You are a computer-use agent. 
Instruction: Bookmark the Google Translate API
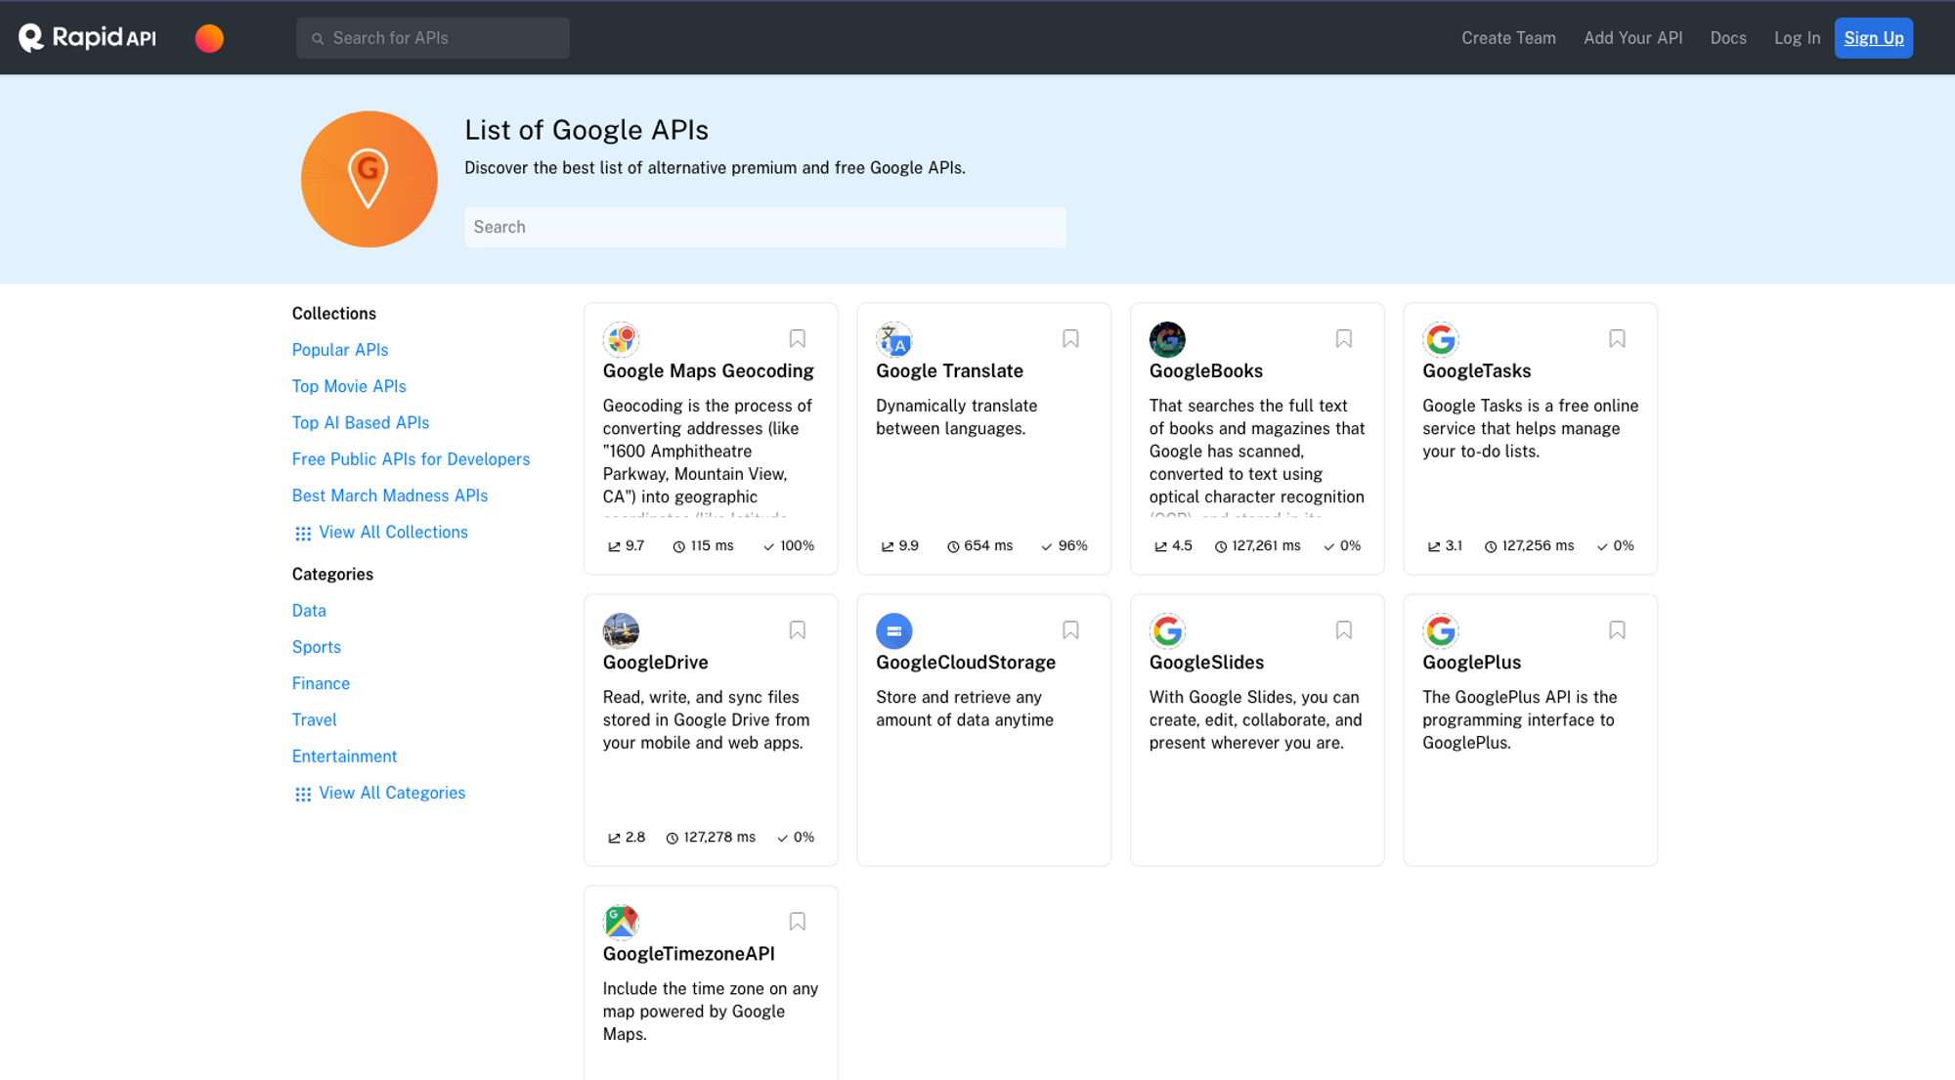click(x=1070, y=337)
